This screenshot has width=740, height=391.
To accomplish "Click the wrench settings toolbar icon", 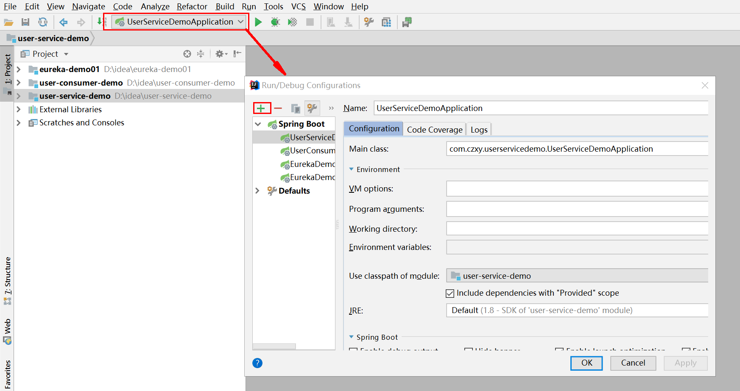I will click(x=369, y=22).
